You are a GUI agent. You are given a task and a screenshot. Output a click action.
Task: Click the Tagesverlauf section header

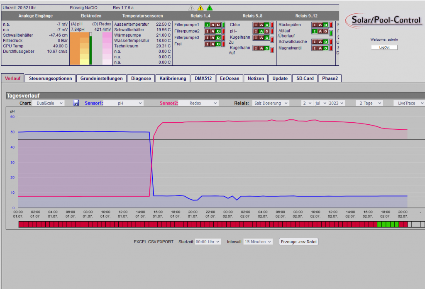215,96
